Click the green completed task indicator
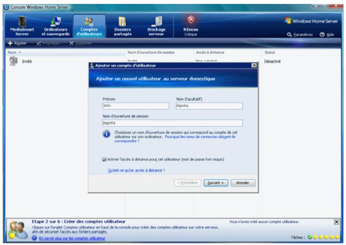The image size is (346, 245). tap(310, 237)
